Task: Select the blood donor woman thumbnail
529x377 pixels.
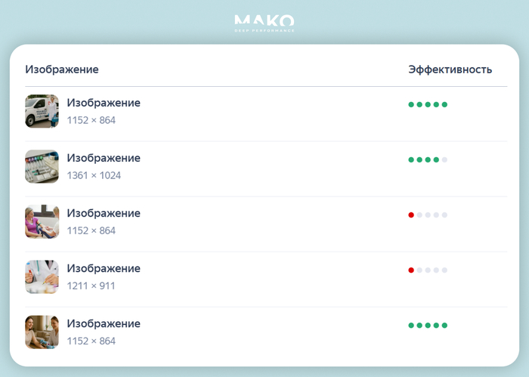Action: [x=42, y=221]
